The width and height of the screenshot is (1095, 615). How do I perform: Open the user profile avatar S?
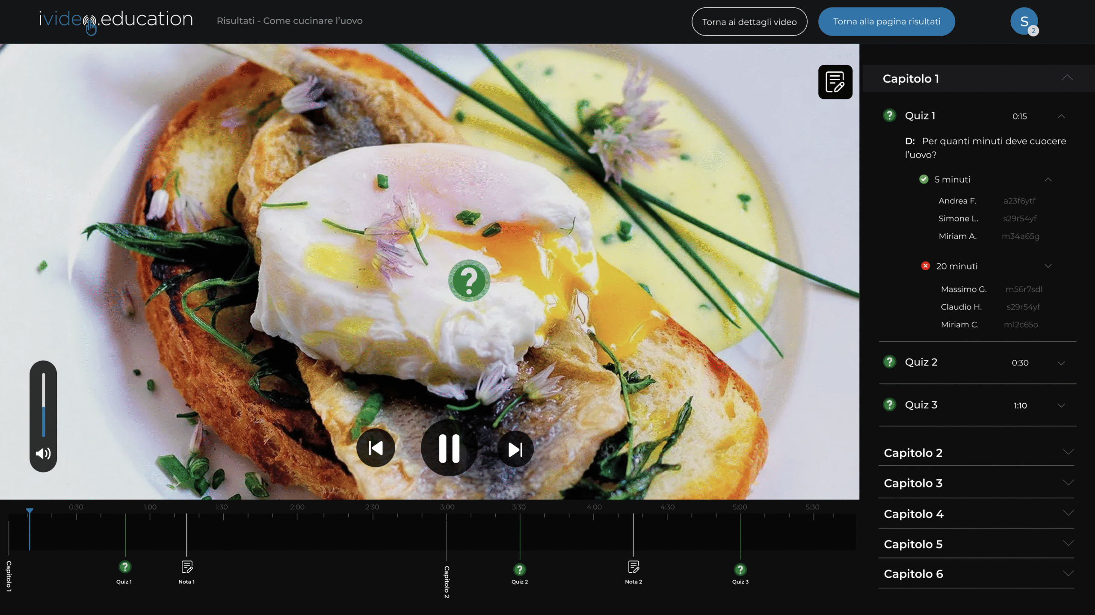(x=1024, y=21)
